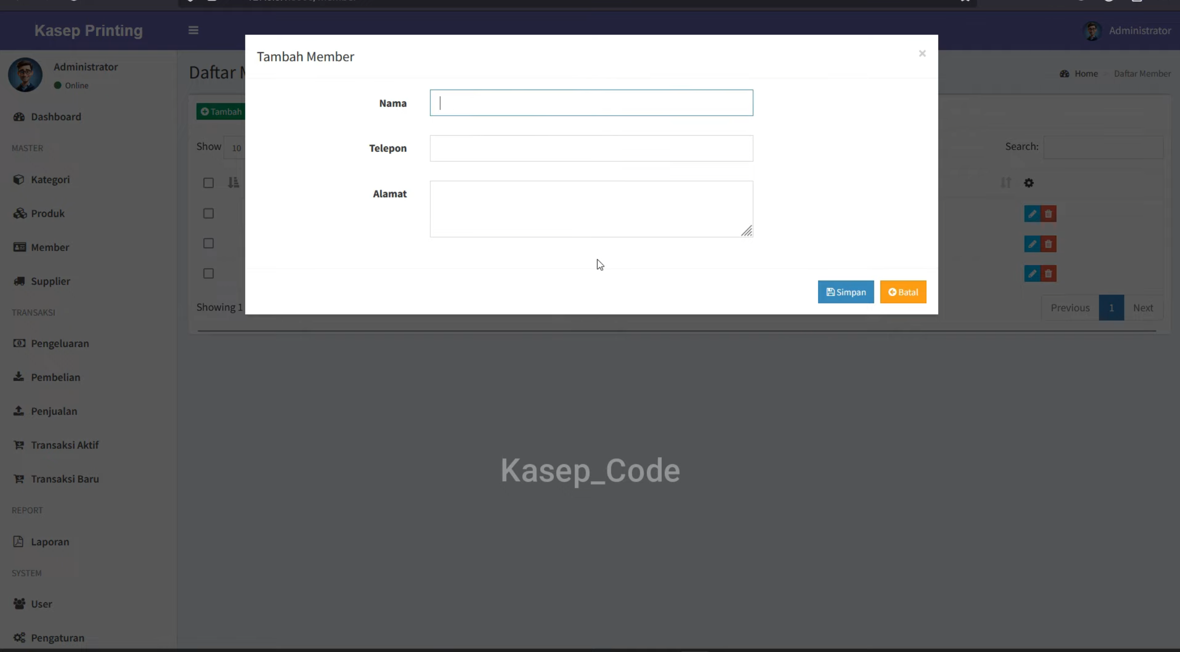Tick the second row checkbox
The width and height of the screenshot is (1180, 652).
[208, 244]
